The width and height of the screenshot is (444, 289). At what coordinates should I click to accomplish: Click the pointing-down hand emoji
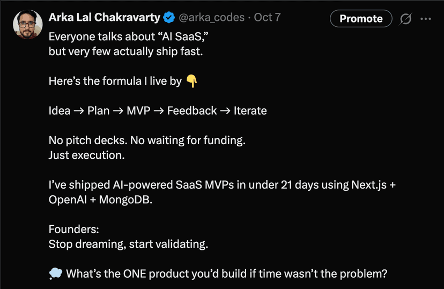[191, 81]
